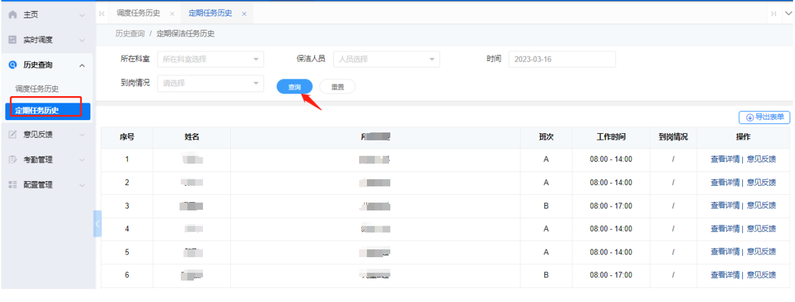Click the 时间 date field 2023-03-16

pos(562,59)
